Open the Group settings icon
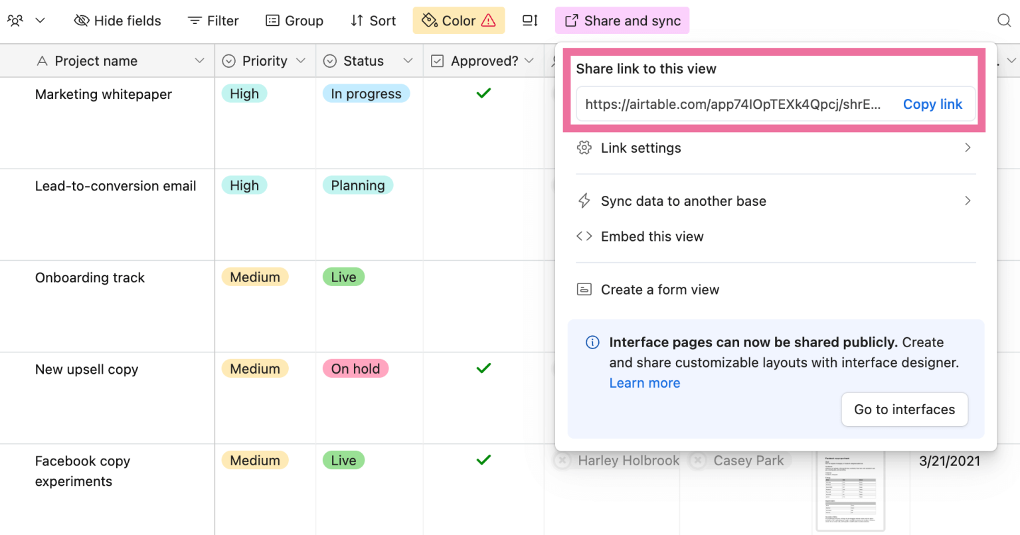 (272, 21)
